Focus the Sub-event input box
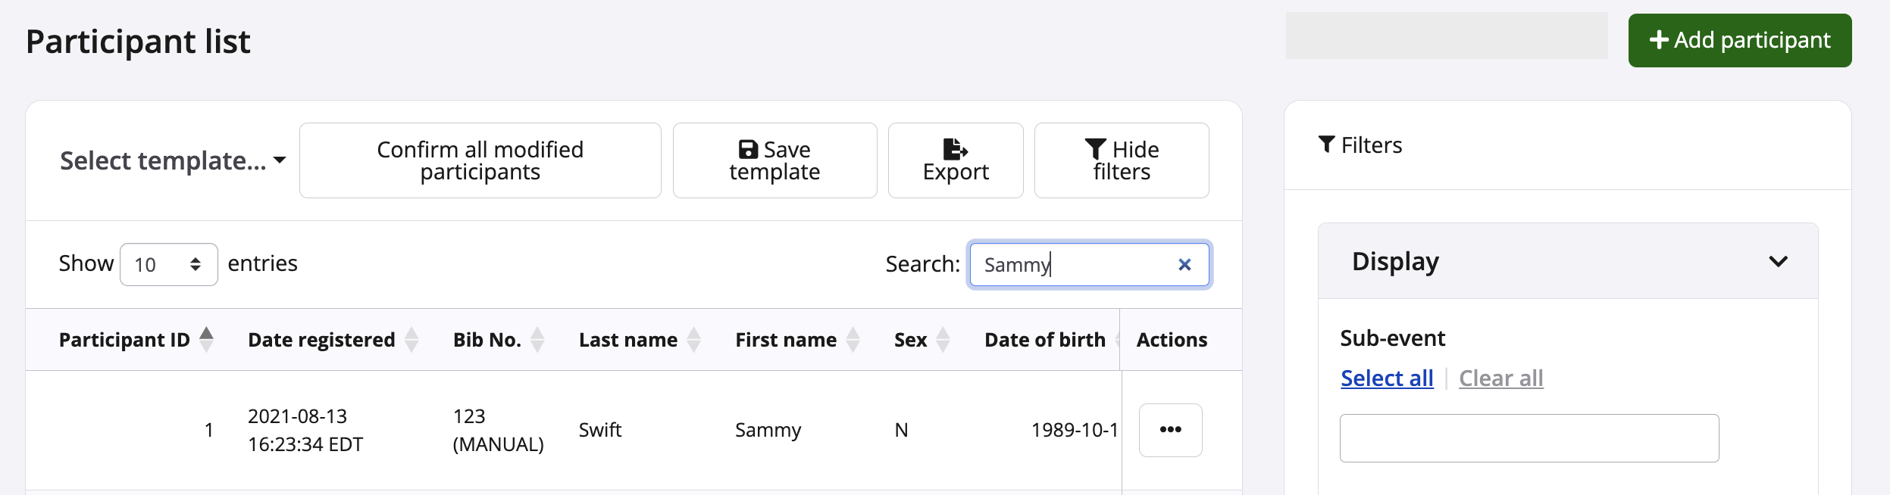 coord(1529,437)
